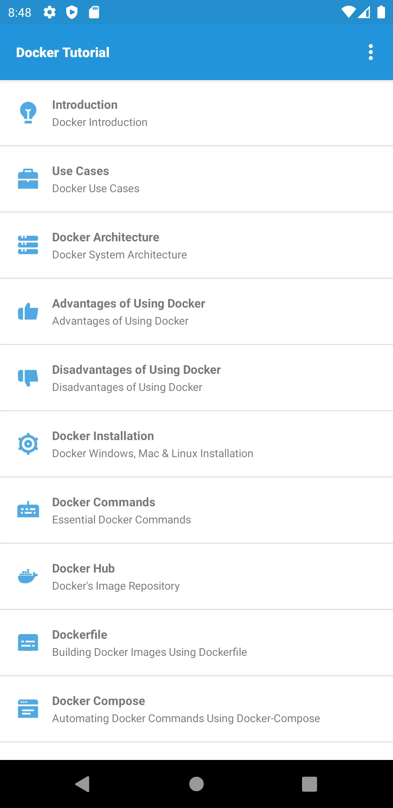Open the Dockerfile lesson title

pos(80,635)
